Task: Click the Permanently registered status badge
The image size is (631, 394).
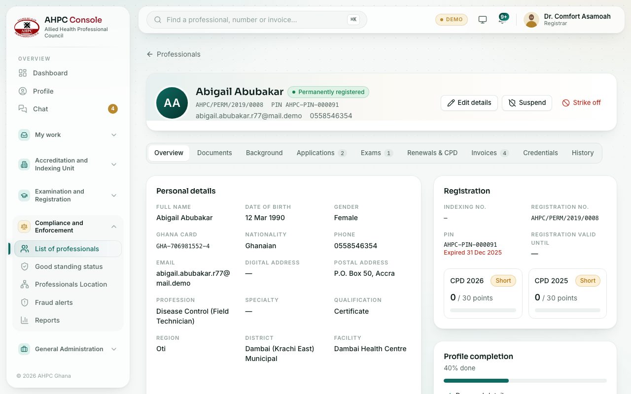Action: (328, 92)
